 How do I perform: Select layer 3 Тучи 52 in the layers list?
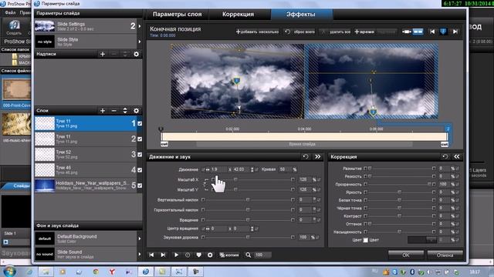click(x=86, y=155)
